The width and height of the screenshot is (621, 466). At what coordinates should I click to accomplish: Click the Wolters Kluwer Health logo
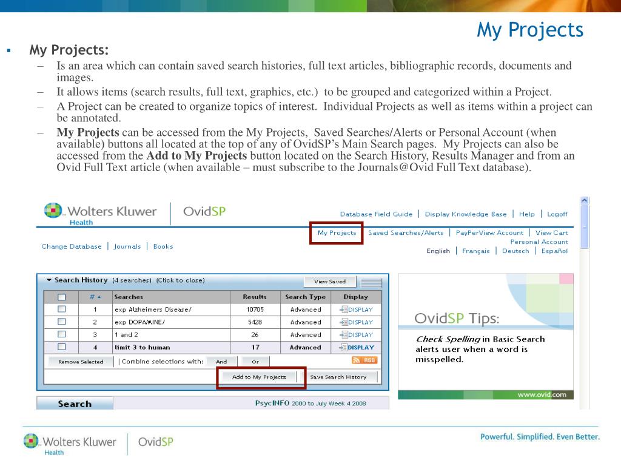tap(101, 214)
